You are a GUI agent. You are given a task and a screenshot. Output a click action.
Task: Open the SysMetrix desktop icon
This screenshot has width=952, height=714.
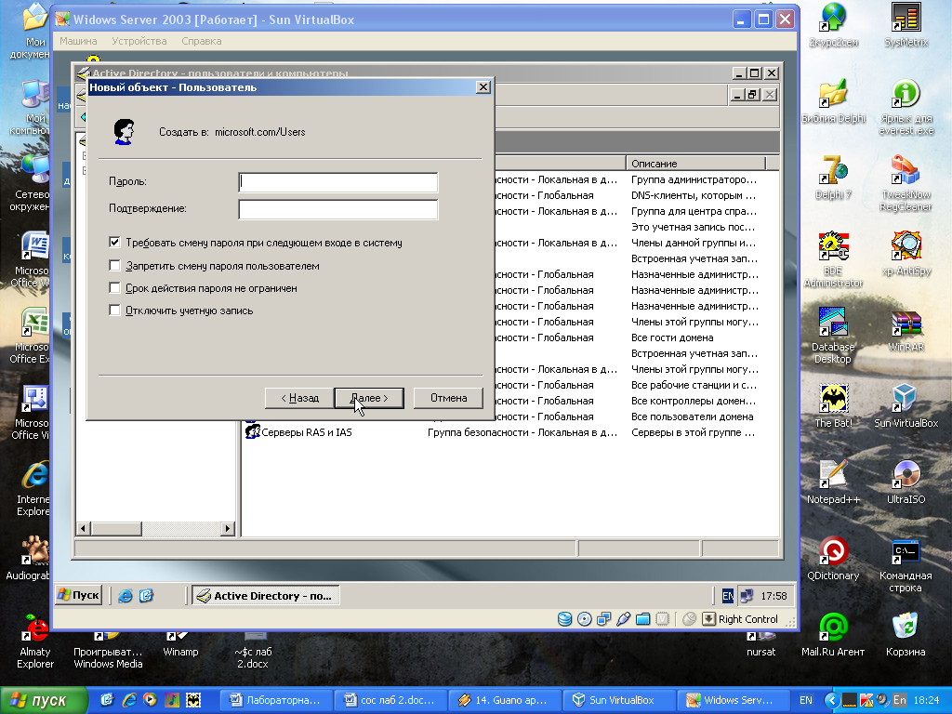point(906,25)
